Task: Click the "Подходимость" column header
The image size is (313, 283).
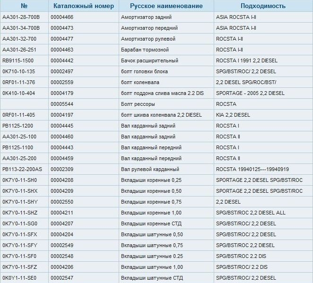Action: coord(263,6)
